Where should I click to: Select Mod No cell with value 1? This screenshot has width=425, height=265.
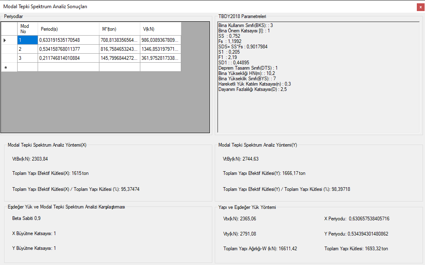point(28,40)
